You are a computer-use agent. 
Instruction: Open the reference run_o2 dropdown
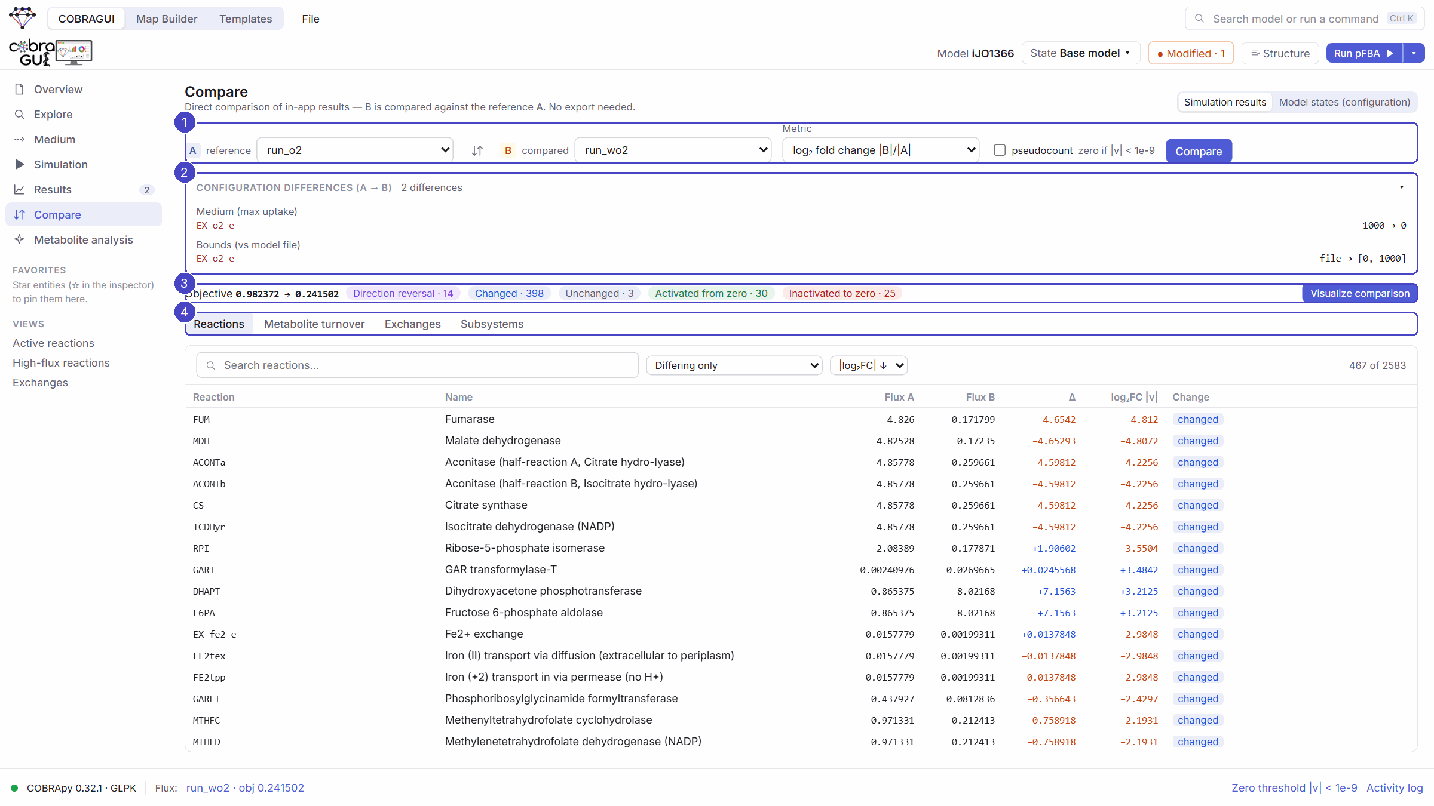click(x=355, y=150)
